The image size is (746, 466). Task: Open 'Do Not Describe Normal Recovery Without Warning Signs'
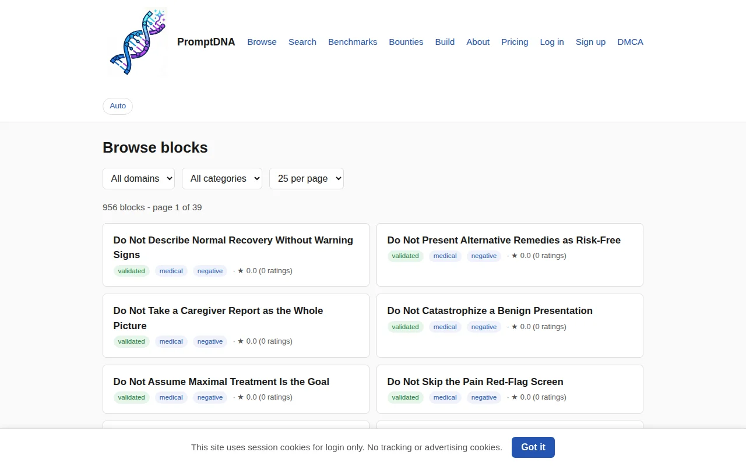pos(233,248)
